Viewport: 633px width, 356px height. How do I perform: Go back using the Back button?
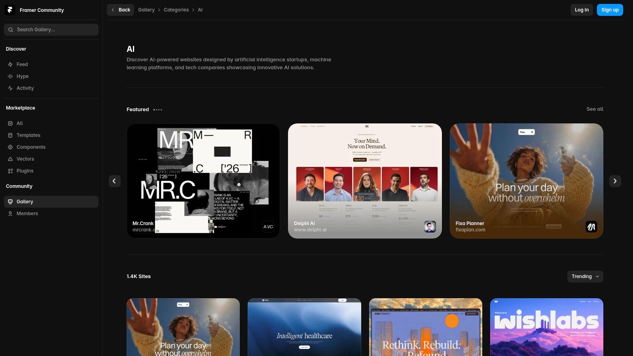120,10
